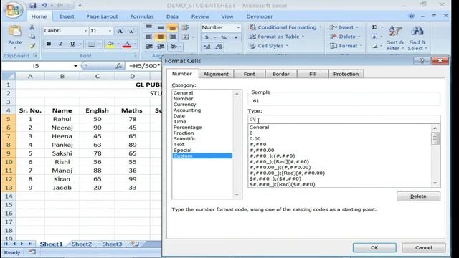The width and height of the screenshot is (459, 258).
Task: Undo the last action in the Quick Access toolbar
Action: pyautogui.click(x=44, y=5)
